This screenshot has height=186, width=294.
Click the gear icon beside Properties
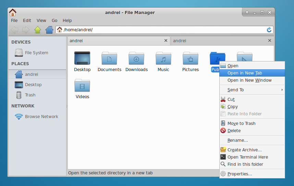click(223, 174)
